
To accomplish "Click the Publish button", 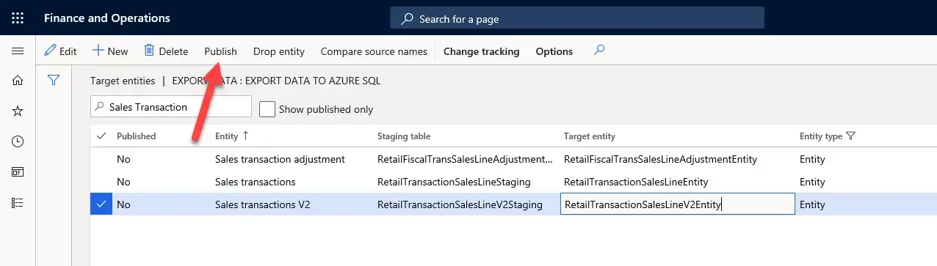I will click(220, 51).
